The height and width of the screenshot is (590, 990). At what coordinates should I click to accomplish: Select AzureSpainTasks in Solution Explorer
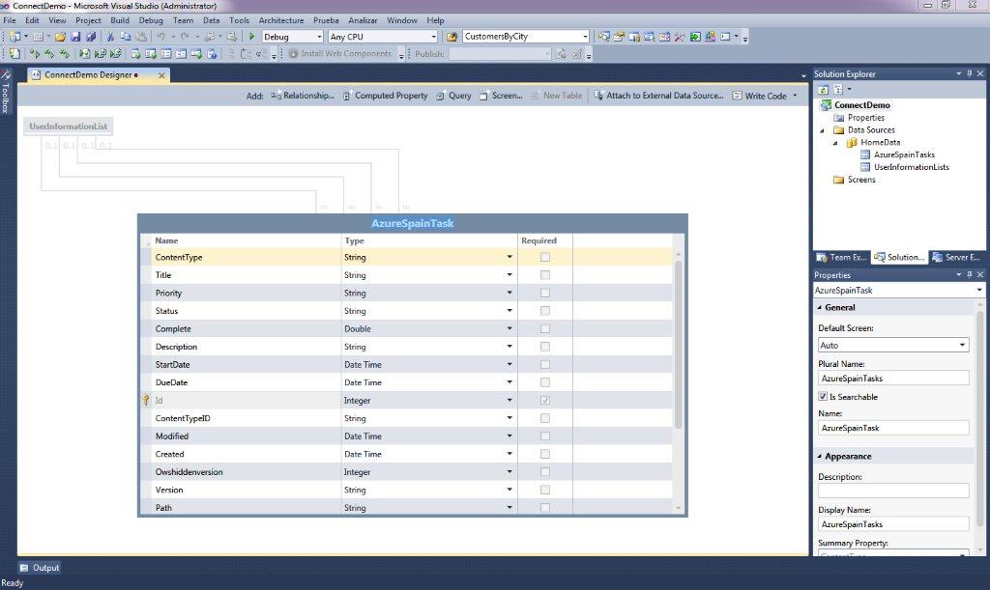pyautogui.click(x=904, y=155)
